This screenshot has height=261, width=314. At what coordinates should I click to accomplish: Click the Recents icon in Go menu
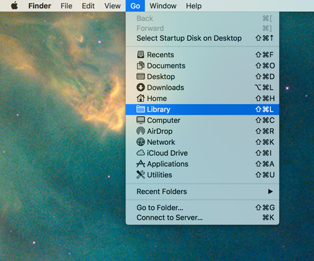coord(141,55)
